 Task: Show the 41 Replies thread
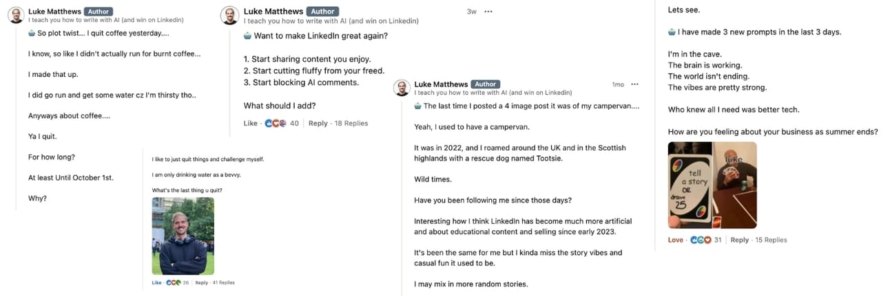click(x=223, y=282)
